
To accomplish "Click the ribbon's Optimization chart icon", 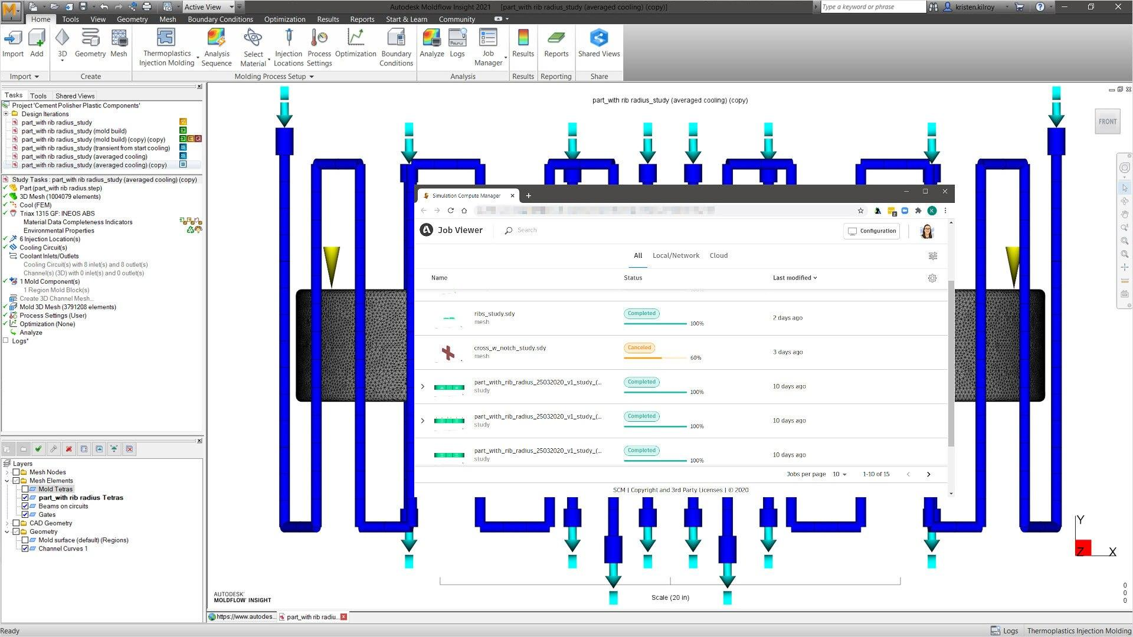I will coord(355,43).
